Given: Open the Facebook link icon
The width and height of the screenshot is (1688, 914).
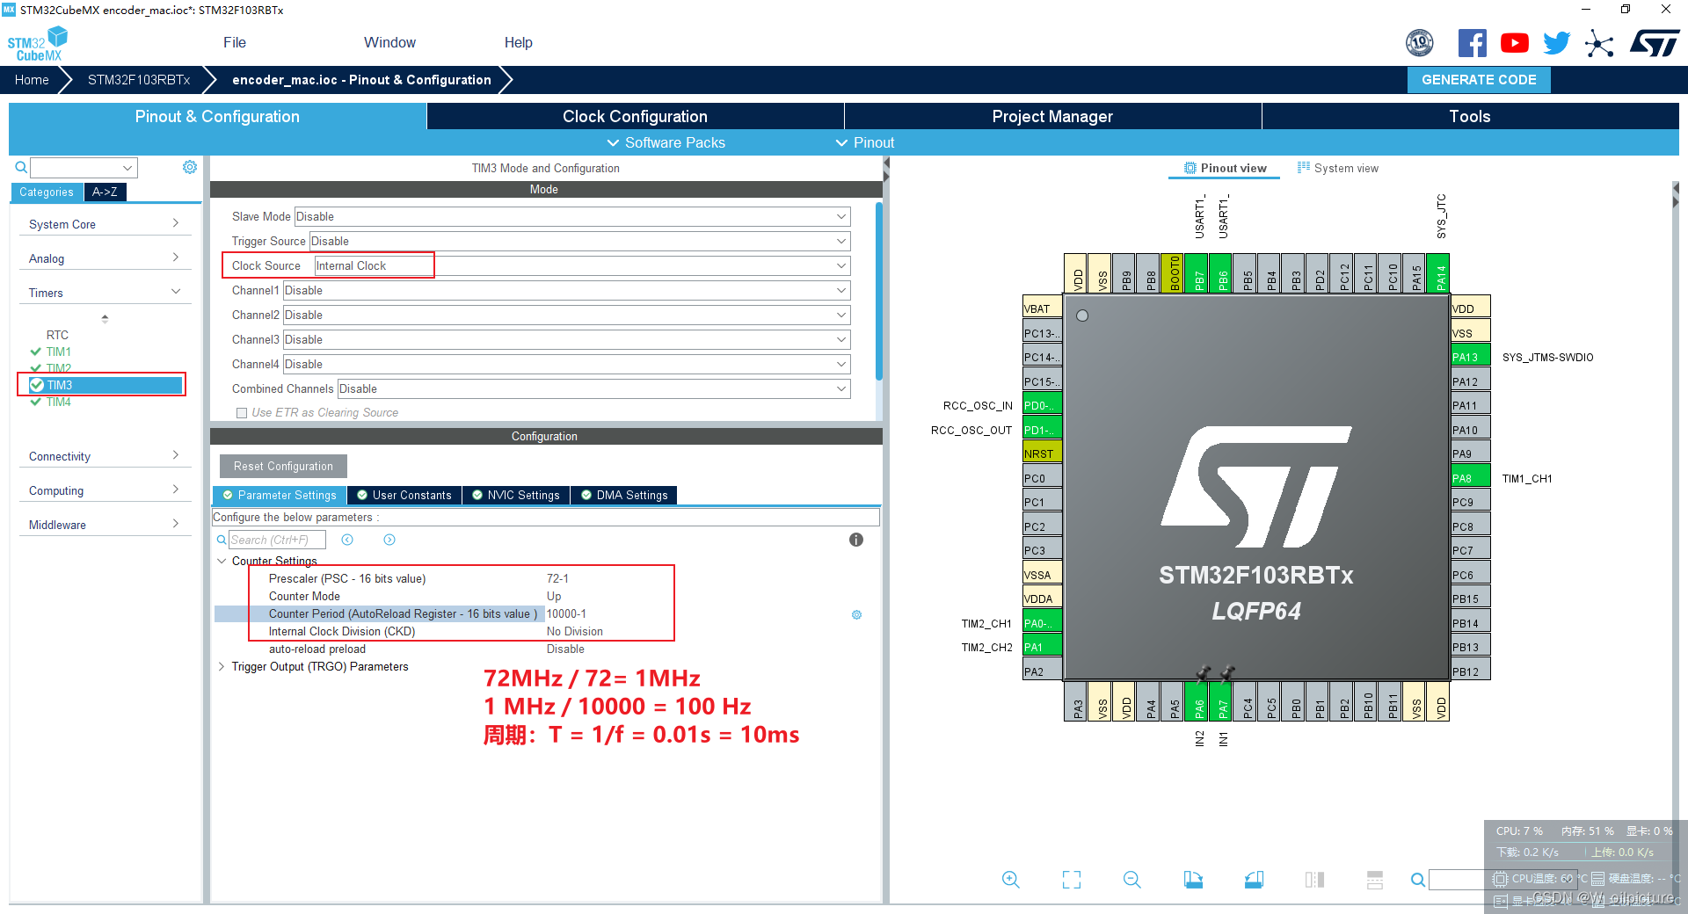Looking at the screenshot, I should pyautogui.click(x=1473, y=43).
